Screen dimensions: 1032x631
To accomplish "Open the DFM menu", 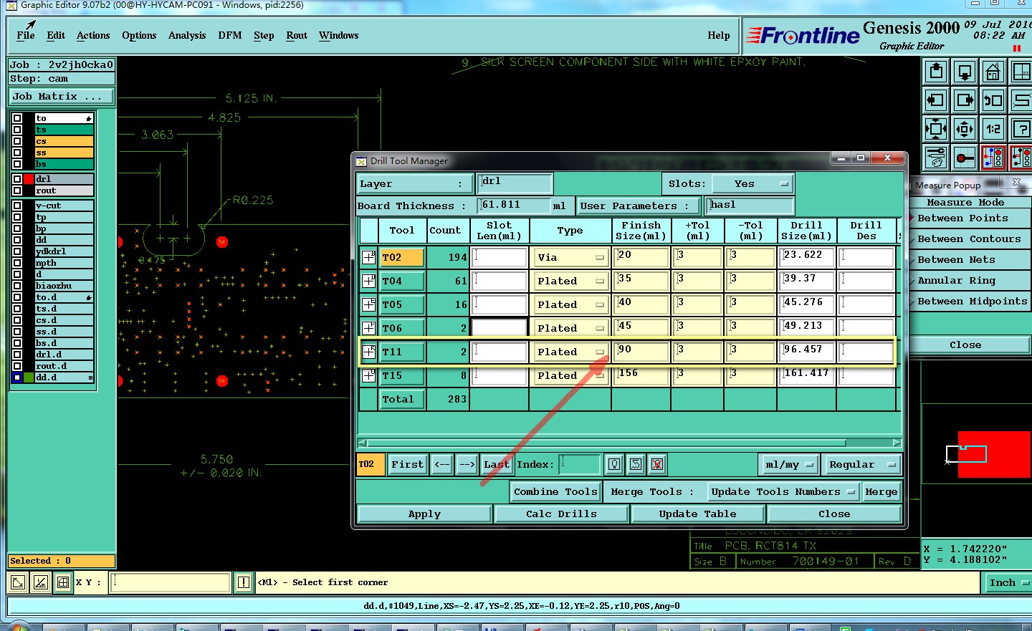I will 229,35.
